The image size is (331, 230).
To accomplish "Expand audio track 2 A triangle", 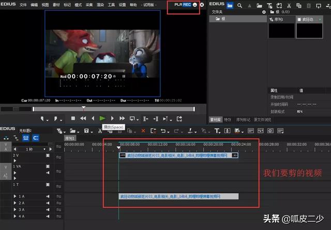I will click(x=15, y=203).
